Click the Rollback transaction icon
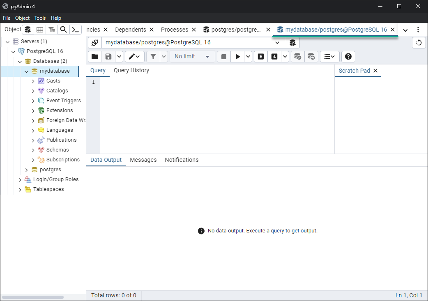The image size is (428, 301). 311,57
